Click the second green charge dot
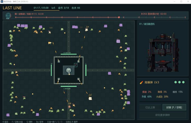The width and height of the screenshot is (191, 123). point(179,82)
